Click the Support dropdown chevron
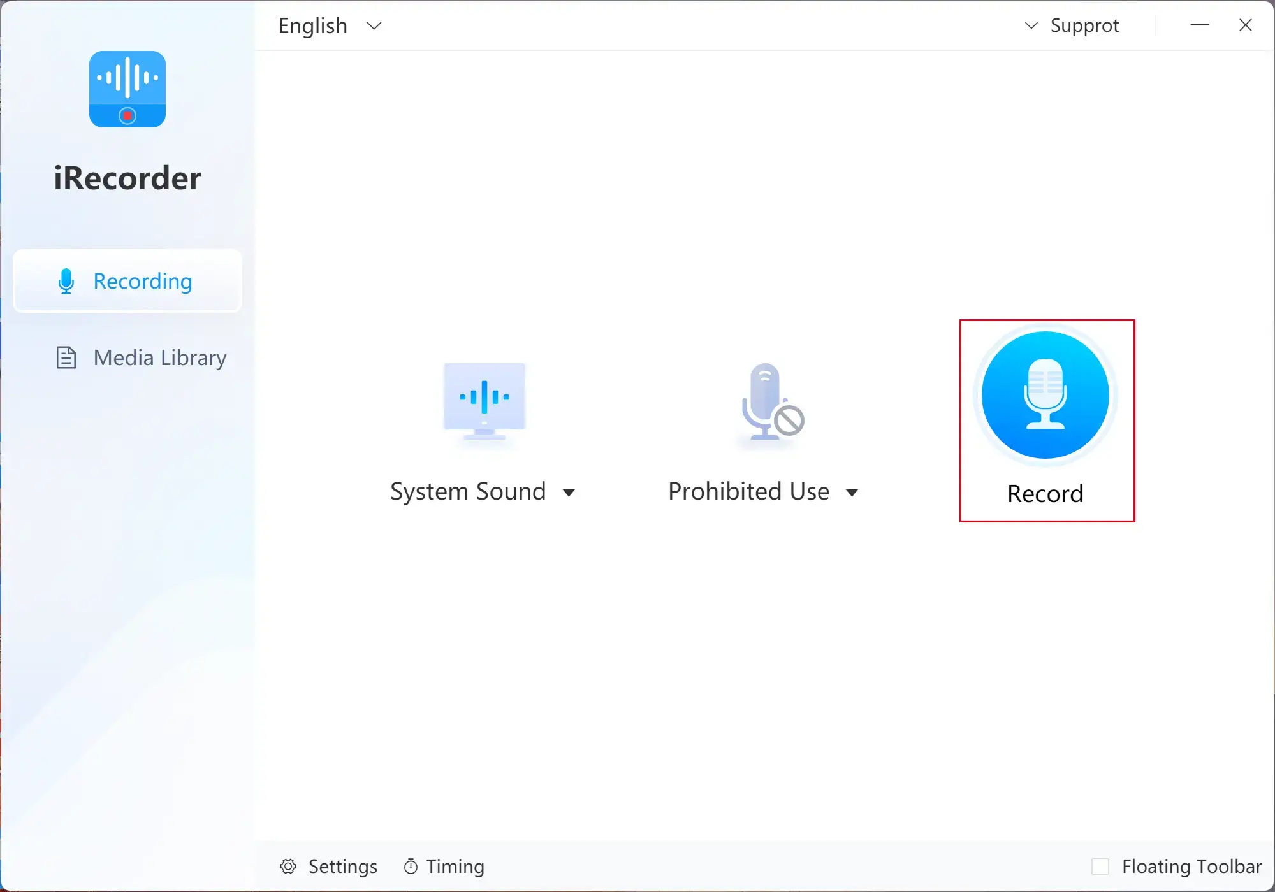Viewport: 1275px width, 892px height. point(1030,24)
